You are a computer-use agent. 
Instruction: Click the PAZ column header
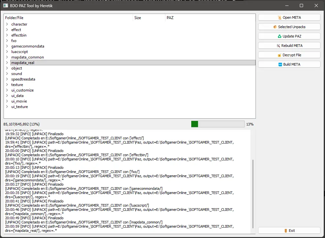tap(210, 18)
